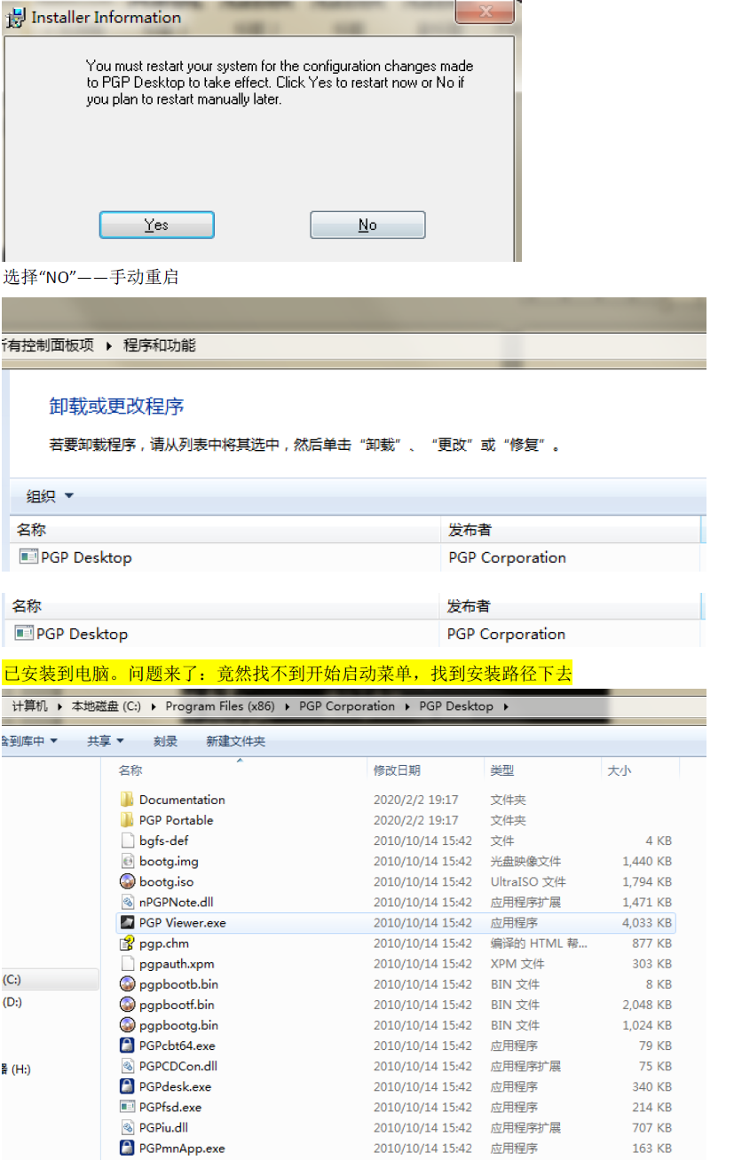Launch PGPdesk.exe application
734x1168 pixels.
pos(175,1086)
